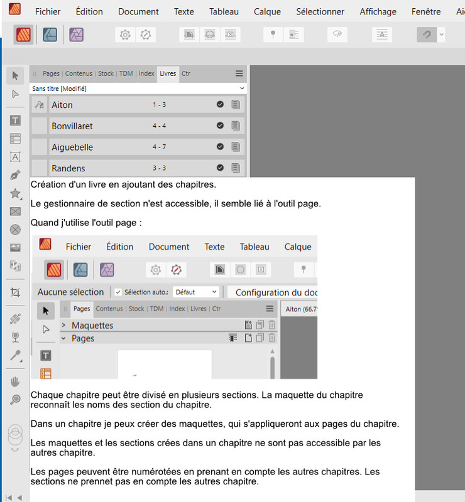Go to previous page arrow at bottom
The height and width of the screenshot is (502, 465).
pyautogui.click(x=19, y=498)
